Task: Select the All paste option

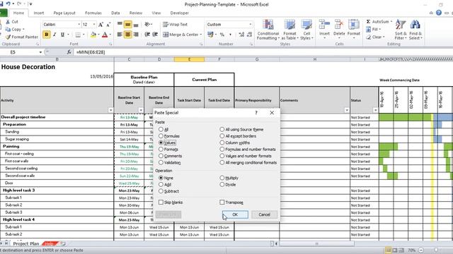Action: [161, 130]
